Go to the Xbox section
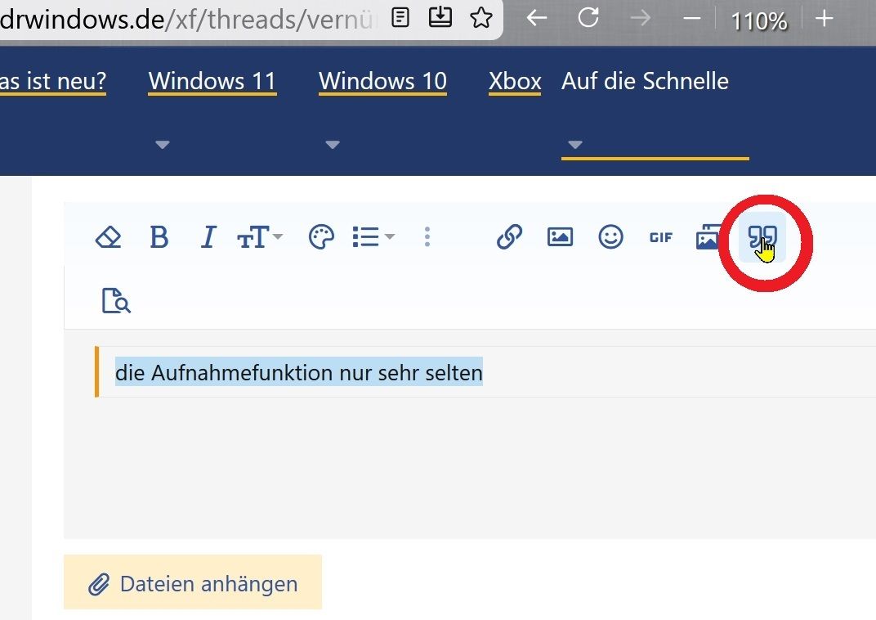 pyautogui.click(x=515, y=82)
